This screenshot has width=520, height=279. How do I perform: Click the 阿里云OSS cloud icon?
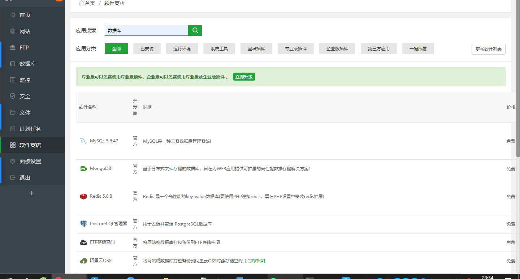click(83, 261)
